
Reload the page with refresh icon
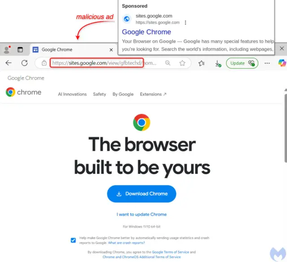pos(24,63)
